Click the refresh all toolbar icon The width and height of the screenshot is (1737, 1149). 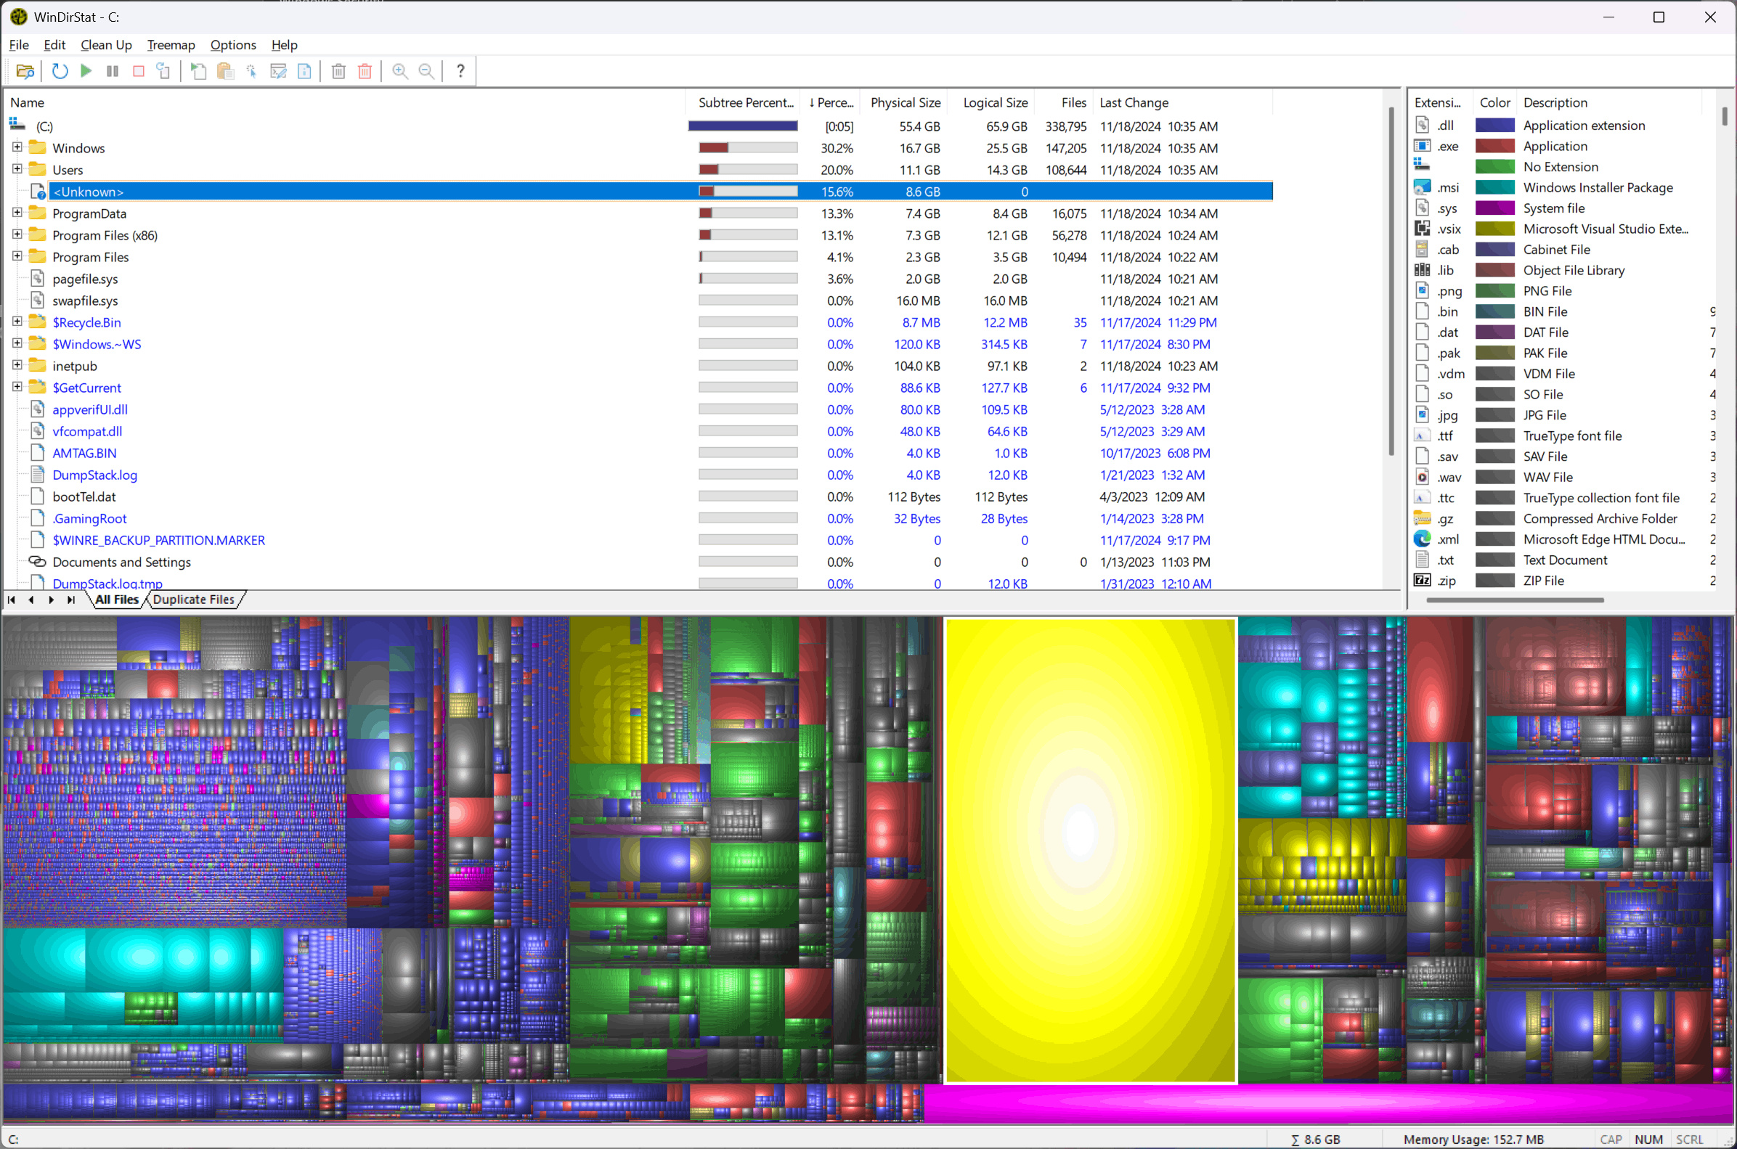(60, 71)
